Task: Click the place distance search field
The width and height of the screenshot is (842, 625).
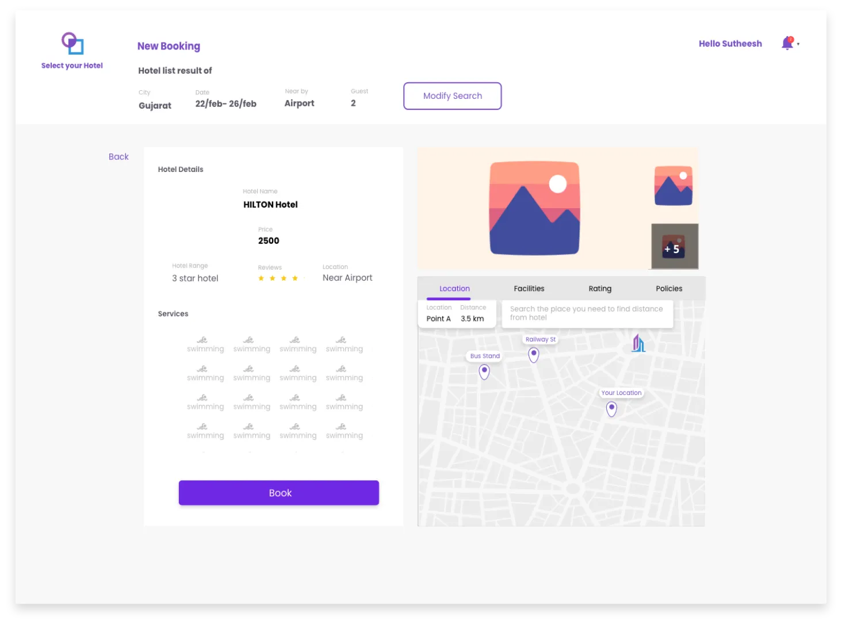Action: pyautogui.click(x=587, y=313)
